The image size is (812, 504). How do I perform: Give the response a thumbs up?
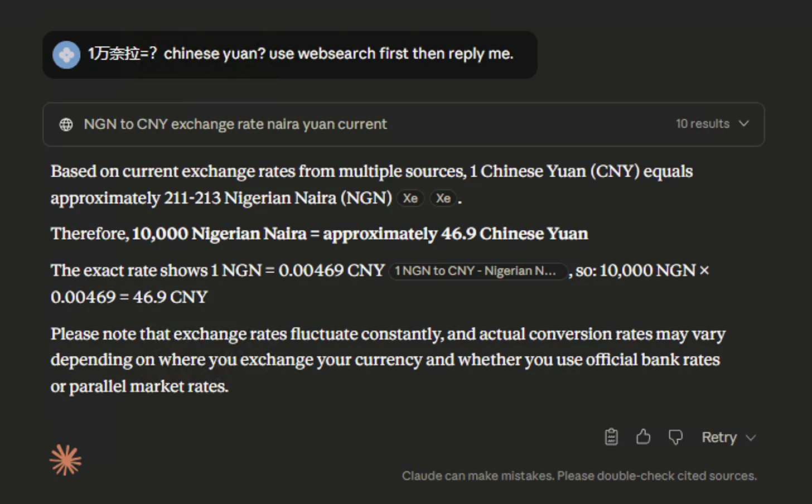pos(644,437)
